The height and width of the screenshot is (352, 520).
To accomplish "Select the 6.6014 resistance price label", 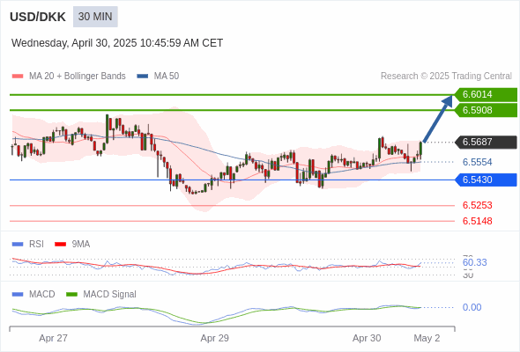I will tap(486, 94).
